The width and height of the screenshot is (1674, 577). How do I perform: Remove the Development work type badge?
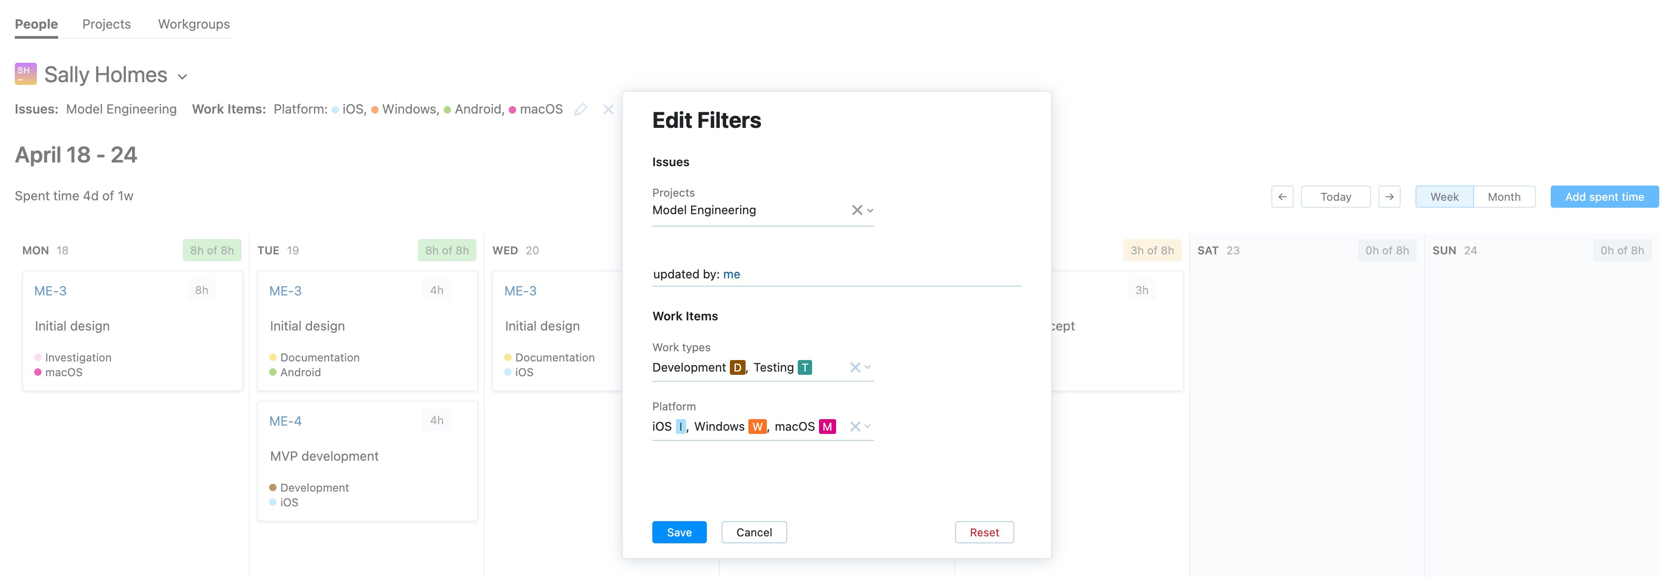coord(737,367)
